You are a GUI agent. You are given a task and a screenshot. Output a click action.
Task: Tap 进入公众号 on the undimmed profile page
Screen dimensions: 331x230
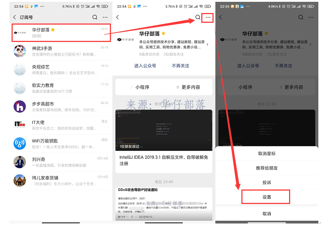145,66
